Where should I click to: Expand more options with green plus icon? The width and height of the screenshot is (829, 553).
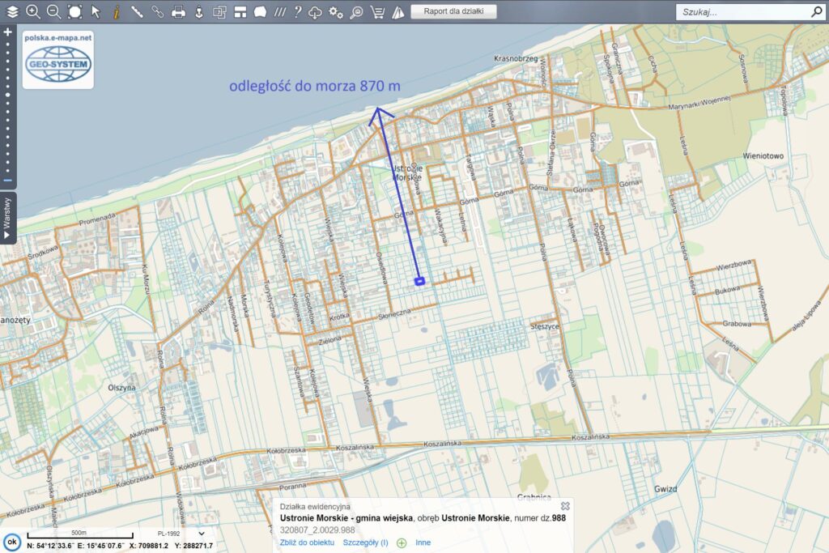[x=402, y=542]
